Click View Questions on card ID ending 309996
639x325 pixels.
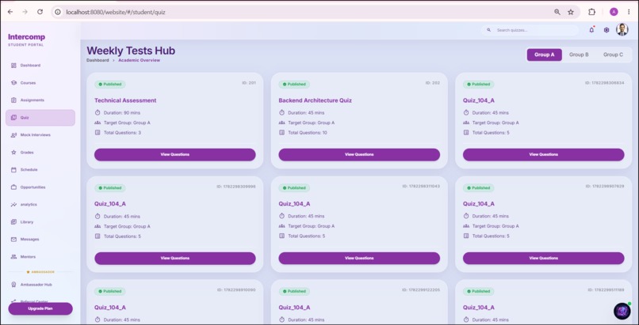pos(175,259)
